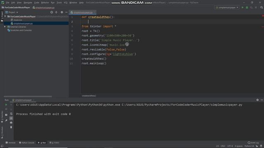The image size is (264, 148).
Task: Click the createwidthes() breadcrumb below editor
Action: click(x=89, y=96)
